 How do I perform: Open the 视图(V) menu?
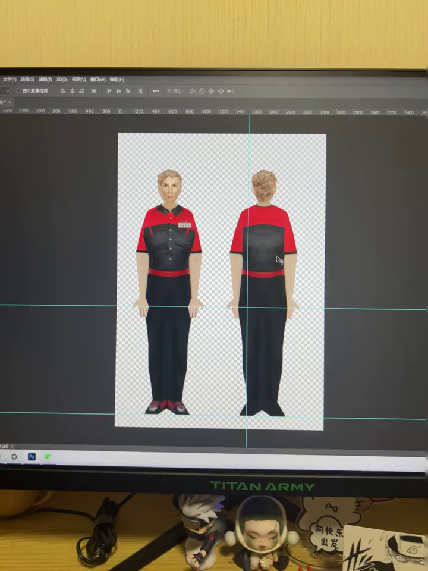tap(79, 80)
